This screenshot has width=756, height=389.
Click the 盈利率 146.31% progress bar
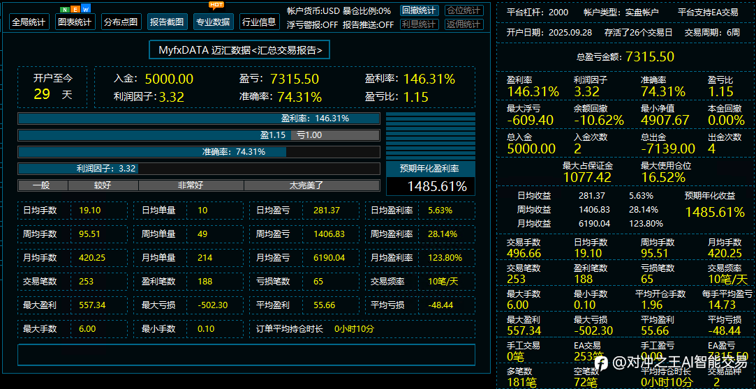199,119
